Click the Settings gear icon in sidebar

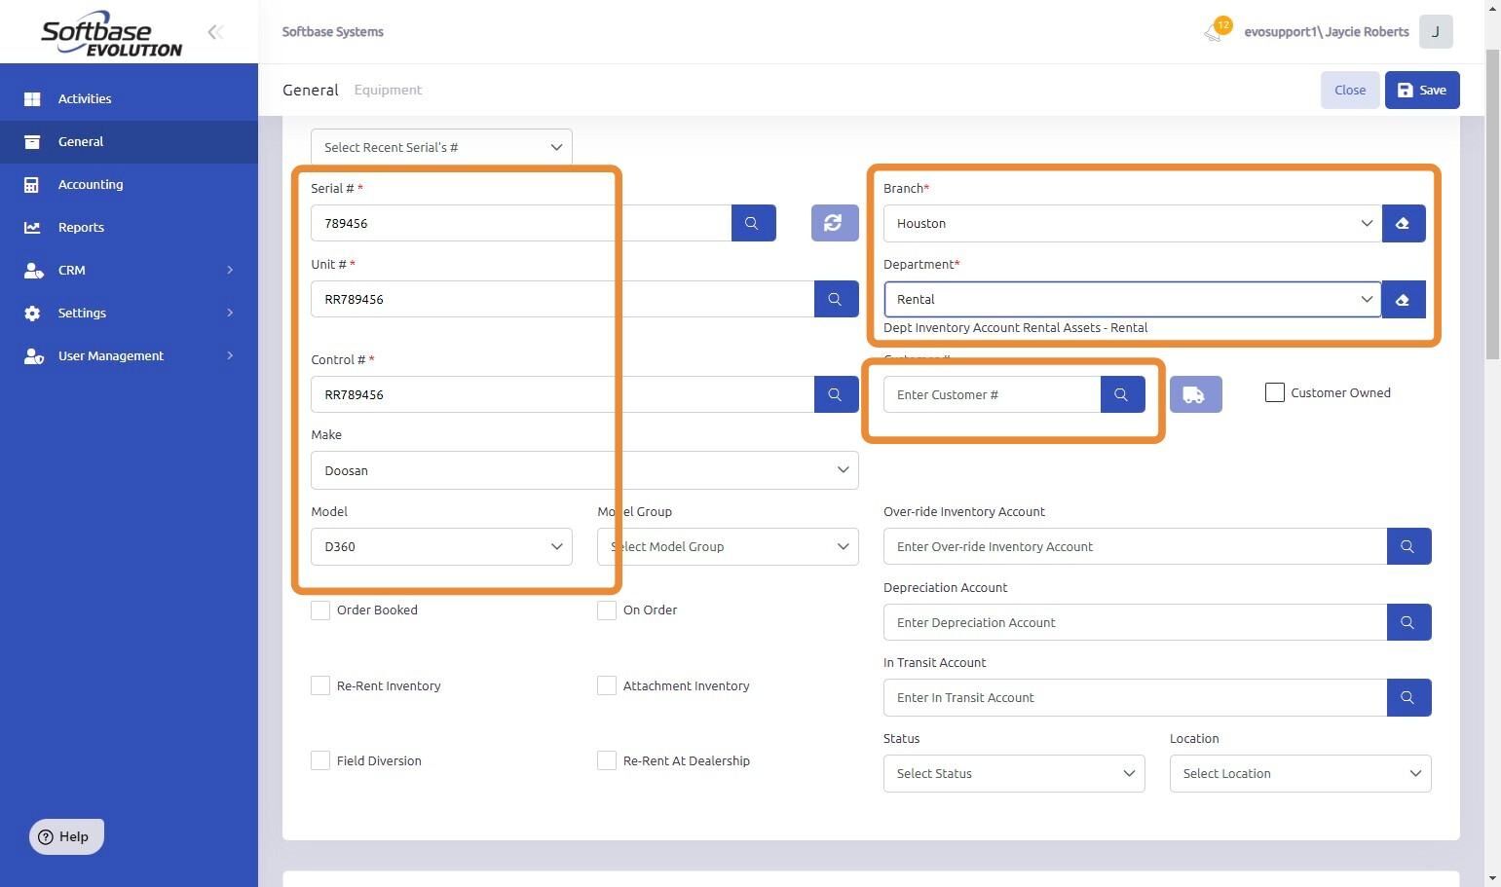pyautogui.click(x=32, y=313)
